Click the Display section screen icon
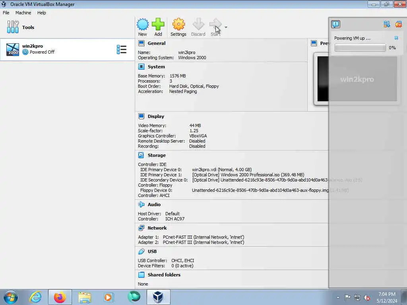The height and width of the screenshot is (305, 407). tap(141, 116)
